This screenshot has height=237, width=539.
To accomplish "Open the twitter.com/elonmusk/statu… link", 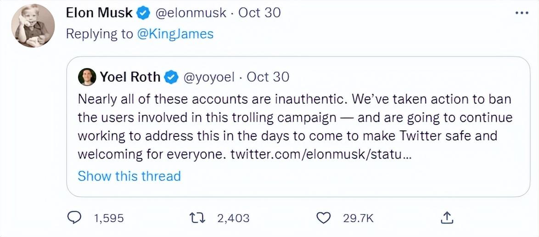I will (x=321, y=154).
